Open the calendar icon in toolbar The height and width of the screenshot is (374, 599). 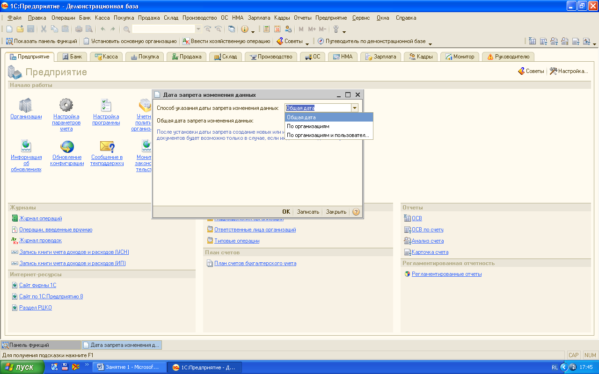[x=277, y=29]
